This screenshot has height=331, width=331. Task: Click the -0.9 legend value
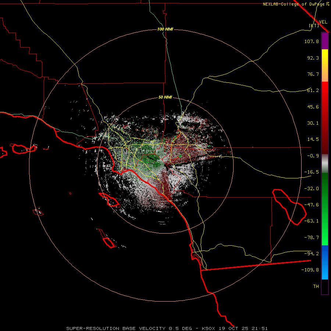pyautogui.click(x=313, y=156)
